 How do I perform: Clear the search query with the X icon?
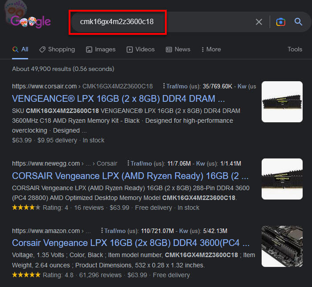[x=259, y=22]
